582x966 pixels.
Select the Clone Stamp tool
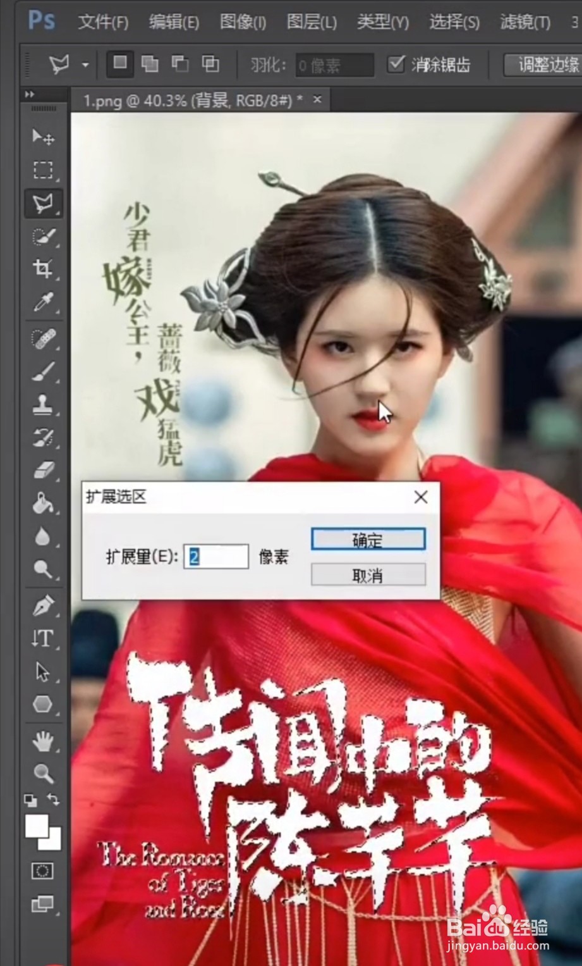(43, 405)
